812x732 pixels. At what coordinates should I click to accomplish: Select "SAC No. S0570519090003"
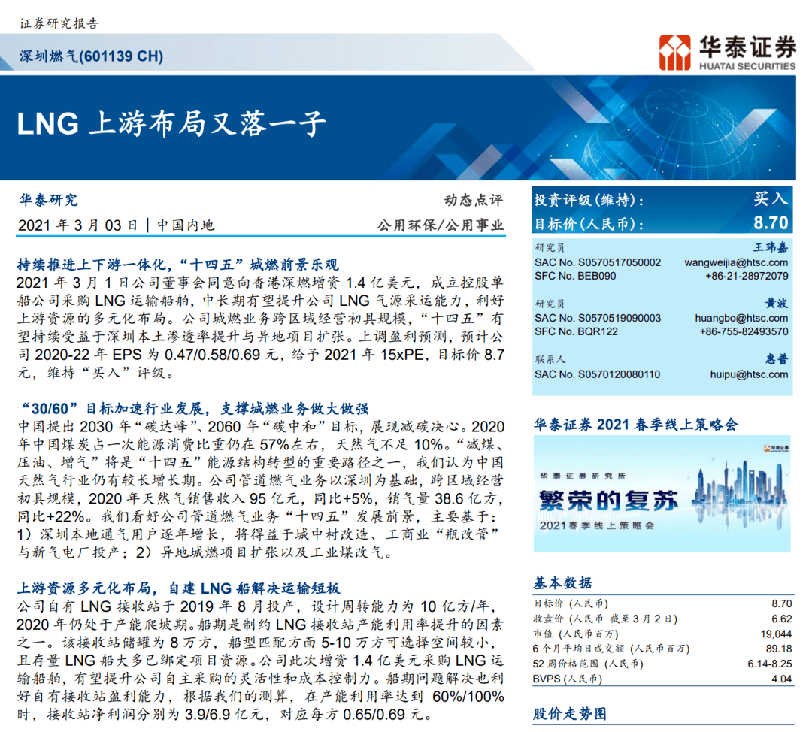pos(598,318)
